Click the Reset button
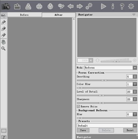The image size is (138, 139). [130, 130]
